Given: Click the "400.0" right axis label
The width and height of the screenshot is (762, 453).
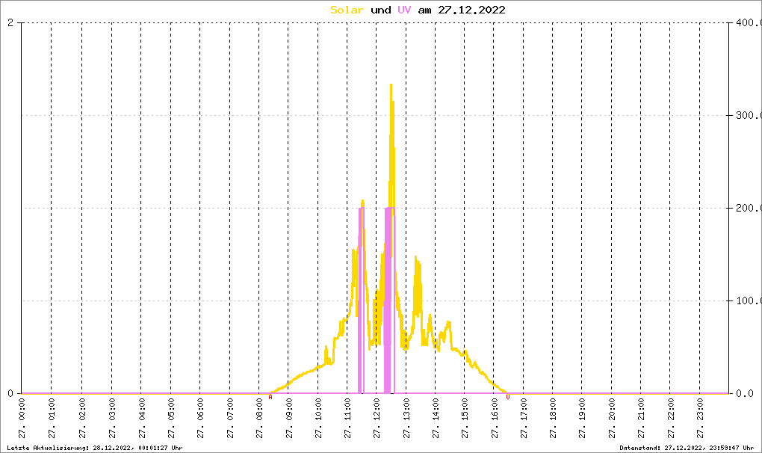Looking at the screenshot, I should click(746, 23).
